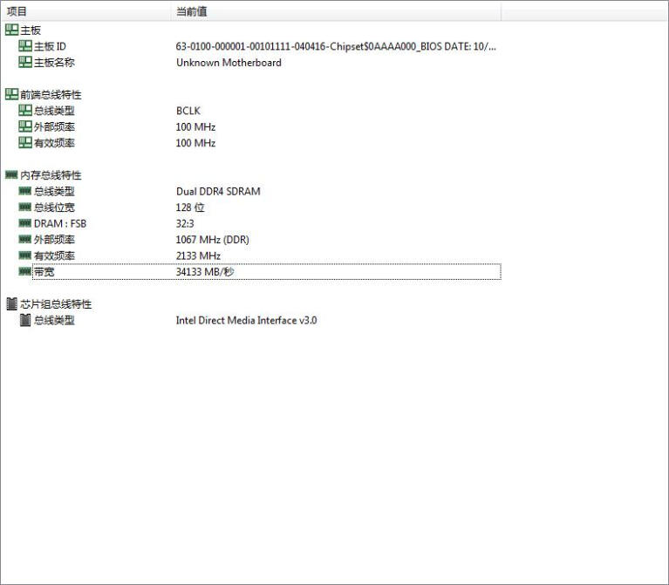
Task: Click the chip icon beside the 芯片组总线特性 group
Action: click(x=12, y=303)
